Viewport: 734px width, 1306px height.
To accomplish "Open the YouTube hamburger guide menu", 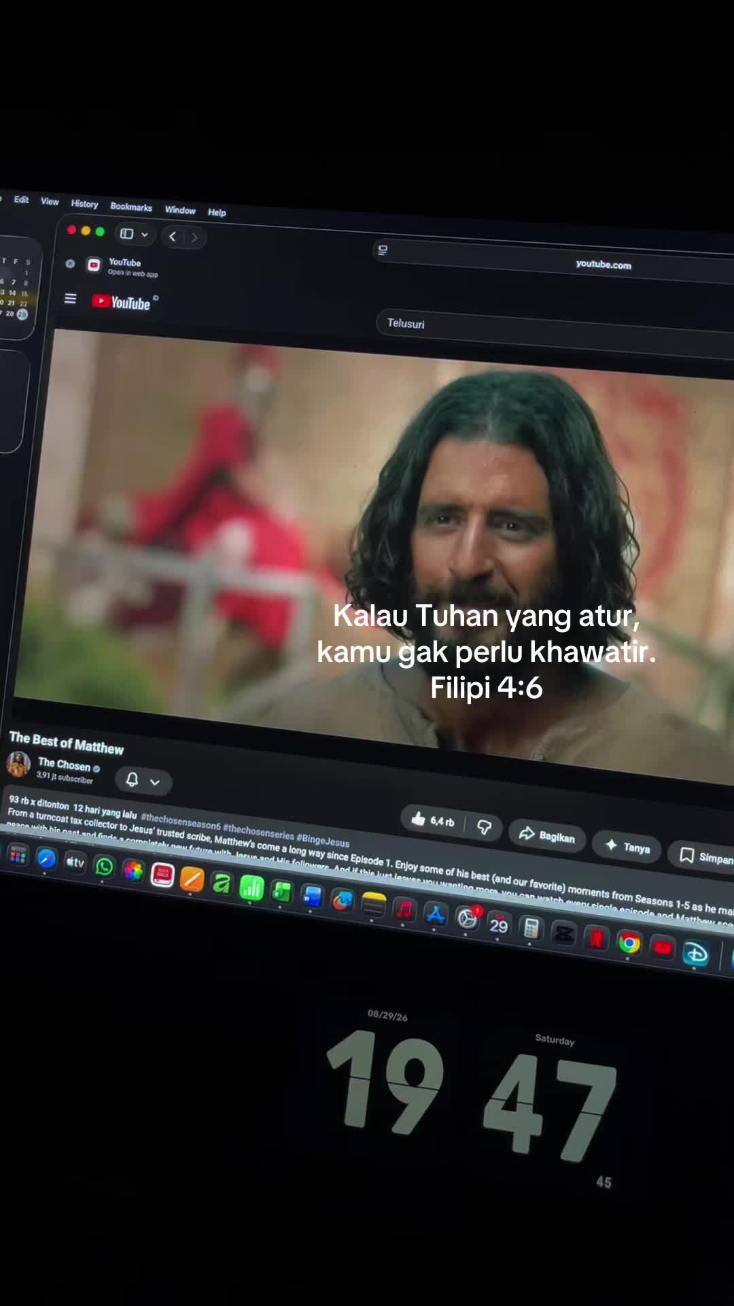I will [70, 299].
